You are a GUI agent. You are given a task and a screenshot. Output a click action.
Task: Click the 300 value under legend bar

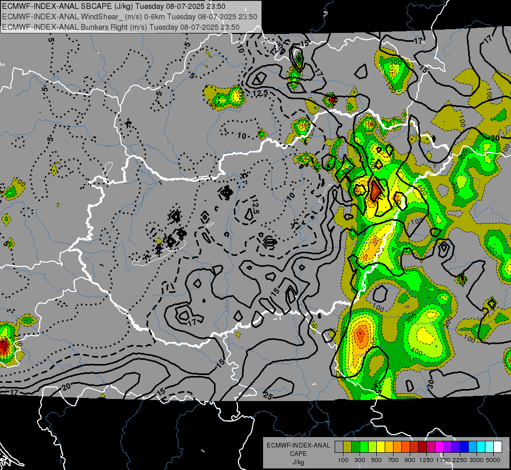pyautogui.click(x=360, y=460)
